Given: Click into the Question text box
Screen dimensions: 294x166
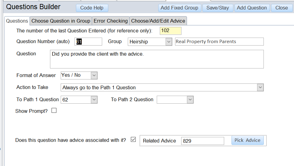Looking at the screenshot, I should [157, 59].
